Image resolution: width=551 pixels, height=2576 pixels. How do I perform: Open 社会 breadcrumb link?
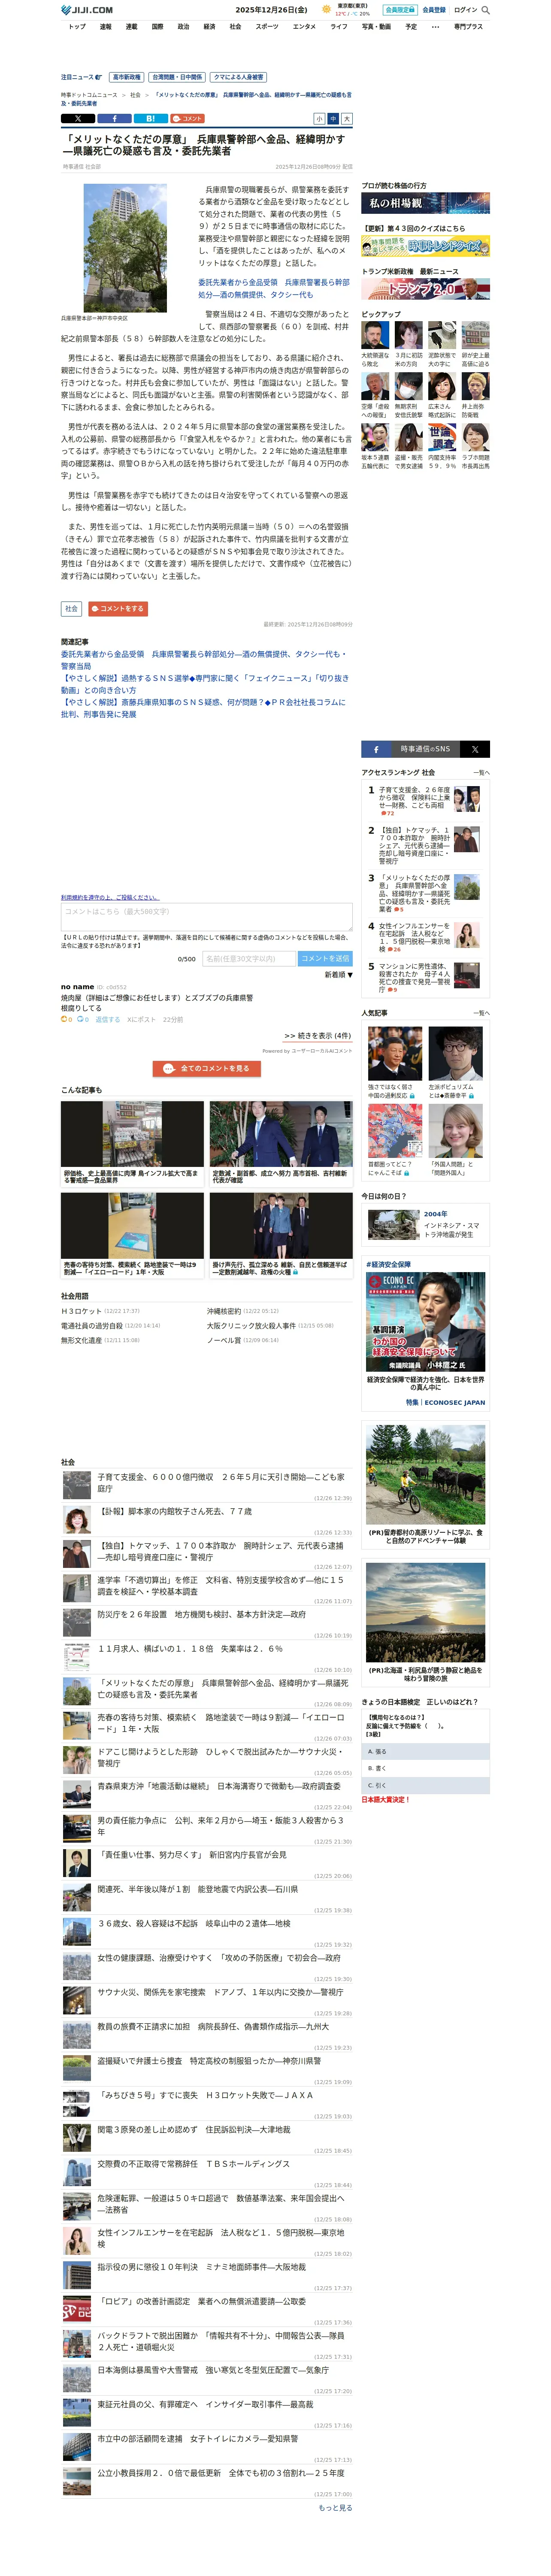tap(135, 95)
